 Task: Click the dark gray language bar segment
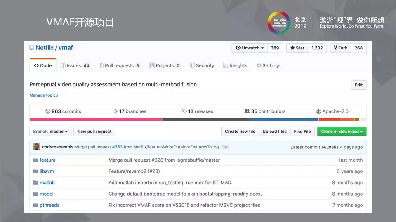(206, 120)
